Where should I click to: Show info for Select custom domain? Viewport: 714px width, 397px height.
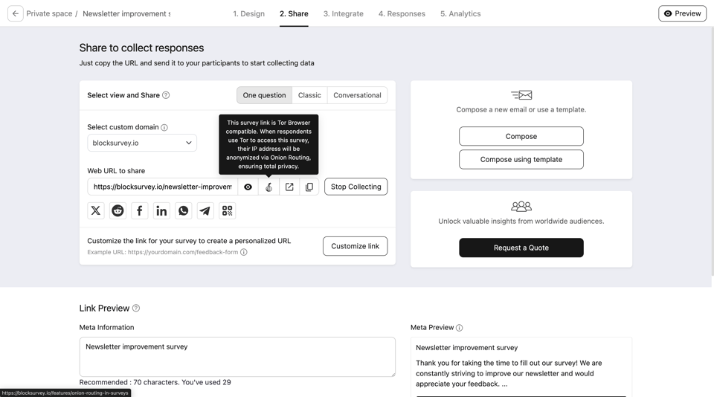click(x=164, y=127)
